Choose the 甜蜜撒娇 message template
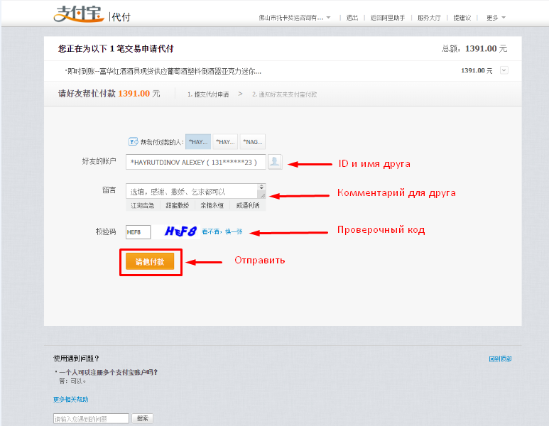The image size is (549, 426). [x=178, y=205]
